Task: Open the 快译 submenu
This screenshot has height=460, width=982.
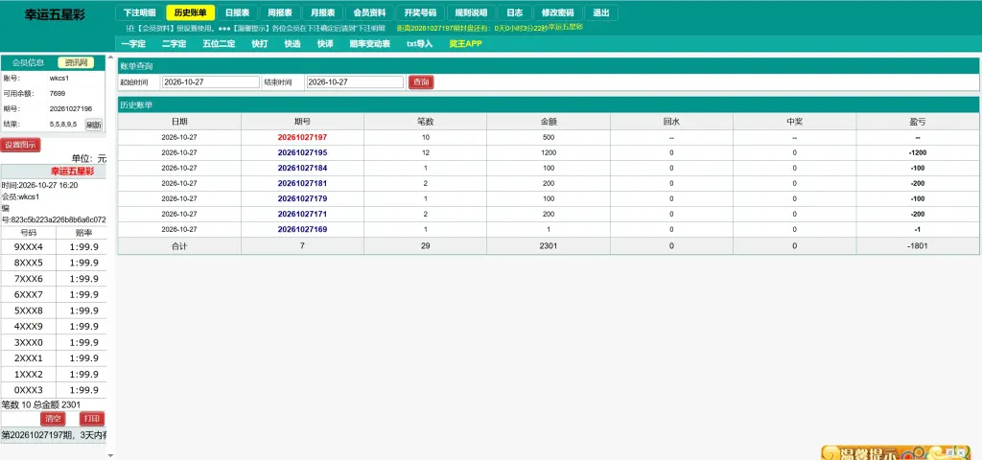Action: [325, 44]
